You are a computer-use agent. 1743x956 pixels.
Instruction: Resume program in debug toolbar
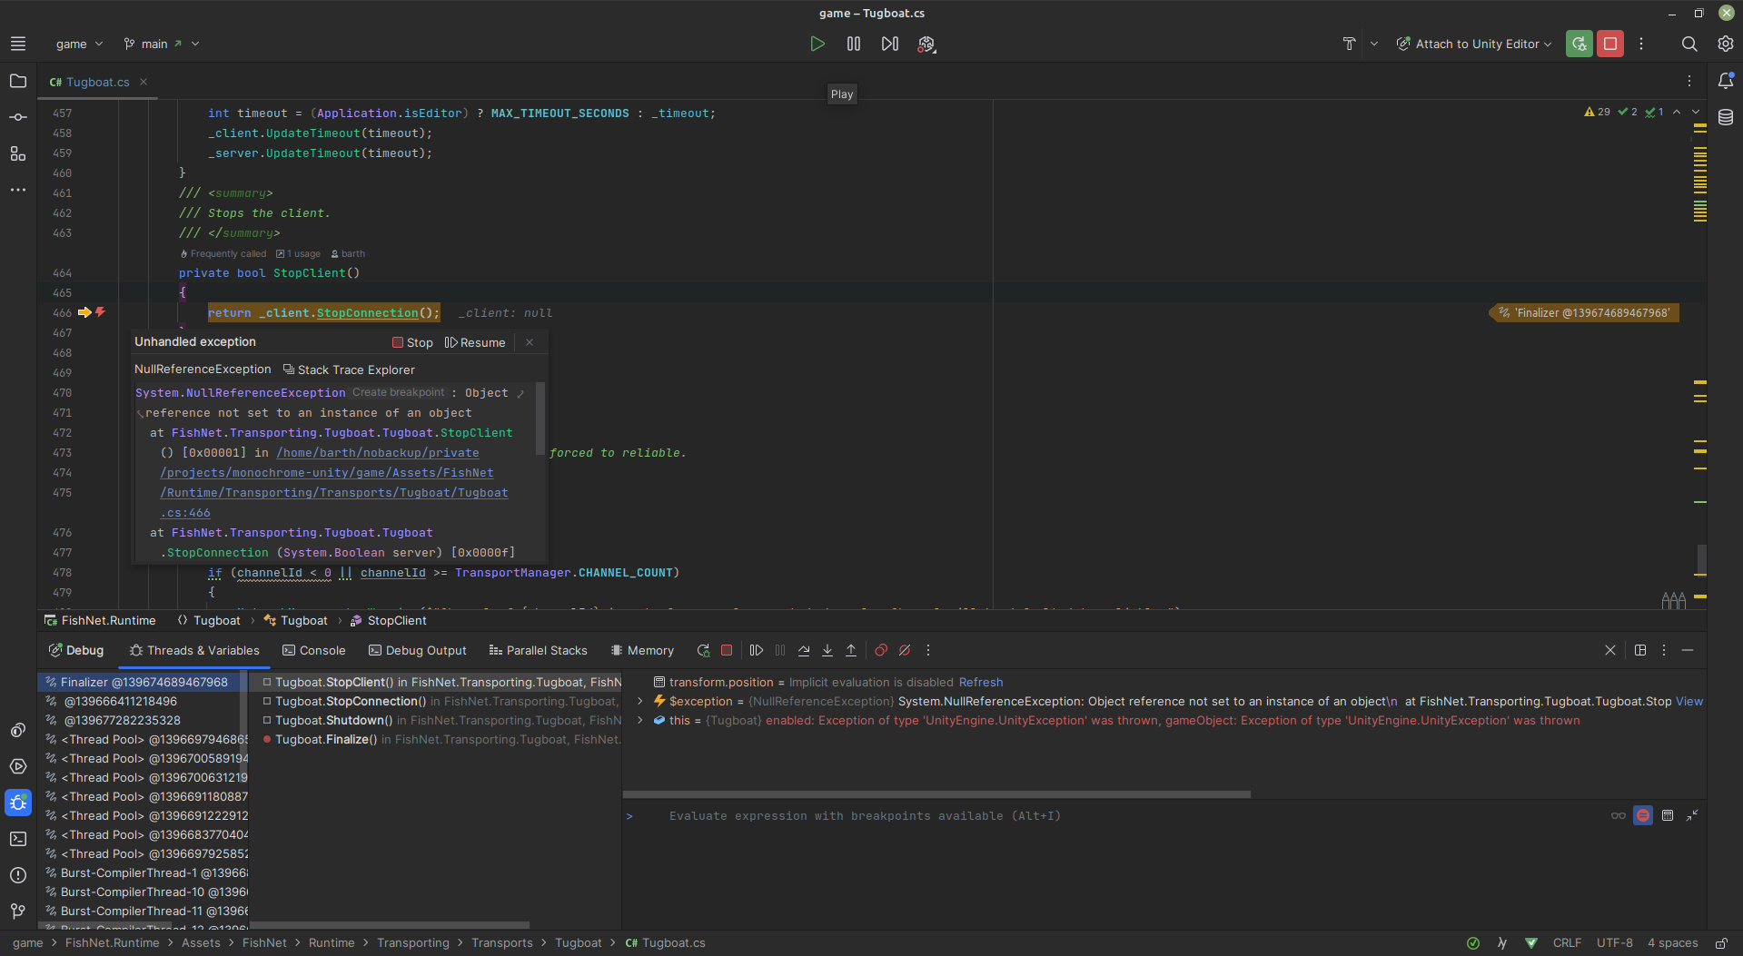[x=756, y=650]
